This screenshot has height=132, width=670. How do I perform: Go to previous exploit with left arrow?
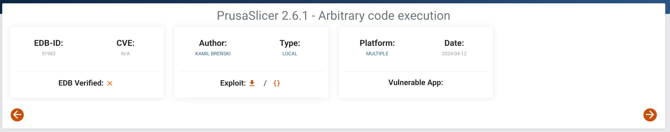(x=17, y=115)
